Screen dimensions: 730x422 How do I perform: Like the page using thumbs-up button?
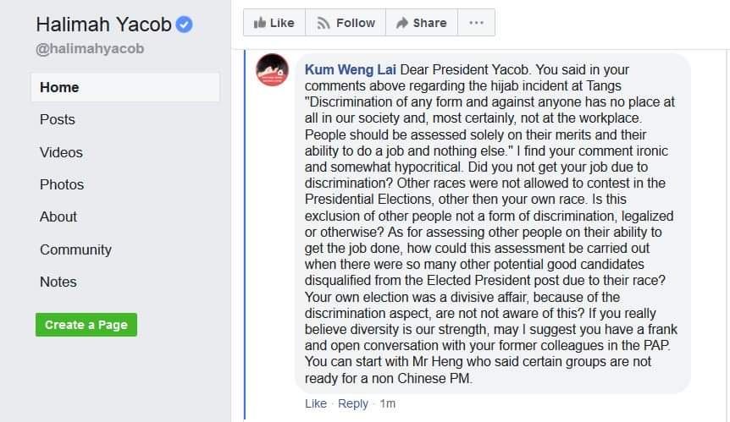coord(274,23)
